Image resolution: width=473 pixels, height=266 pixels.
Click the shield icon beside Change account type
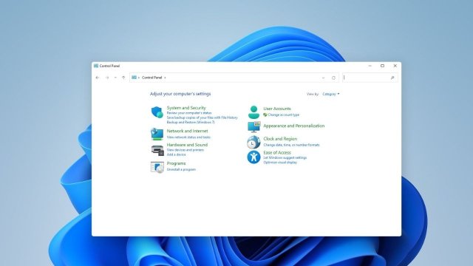[265, 115]
